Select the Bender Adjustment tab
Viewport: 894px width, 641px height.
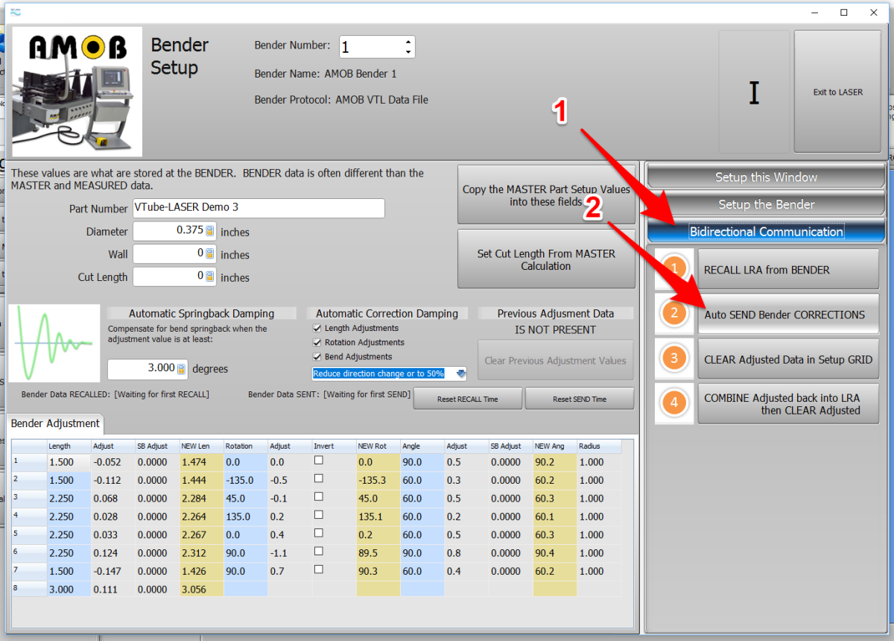coord(55,423)
